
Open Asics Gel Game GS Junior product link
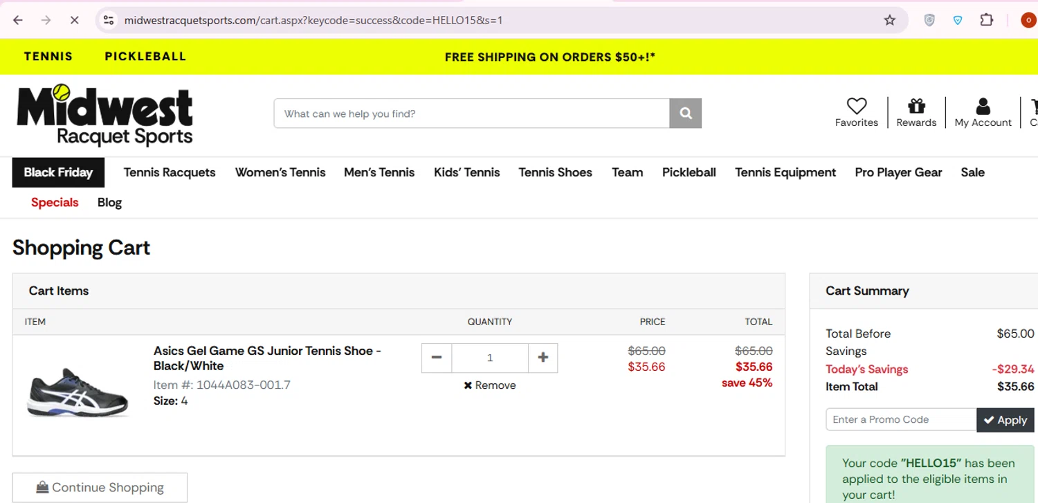(267, 358)
